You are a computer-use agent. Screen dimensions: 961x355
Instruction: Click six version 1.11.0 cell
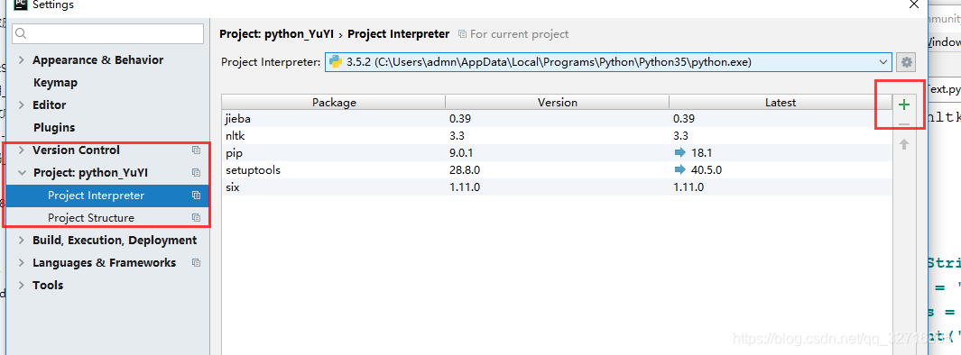(x=465, y=187)
